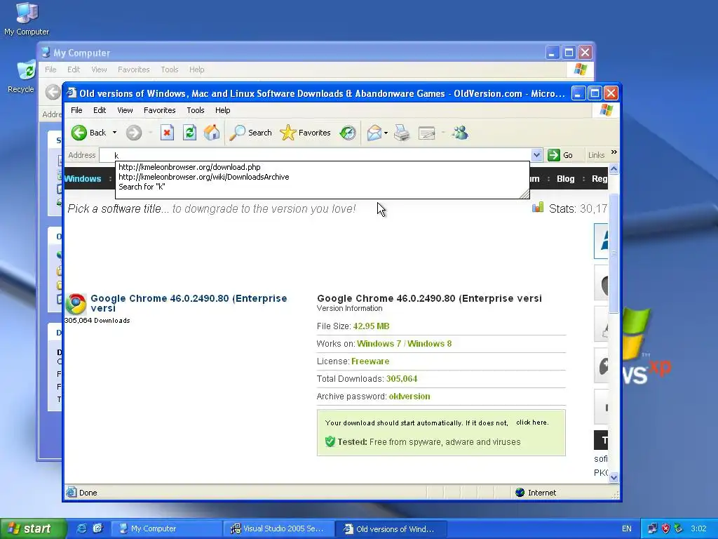The width and height of the screenshot is (718, 539).
Task: Choose Search for "k" suggestion
Action: pyautogui.click(x=142, y=187)
